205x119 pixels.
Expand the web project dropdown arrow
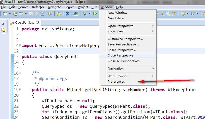tap(188, 14)
